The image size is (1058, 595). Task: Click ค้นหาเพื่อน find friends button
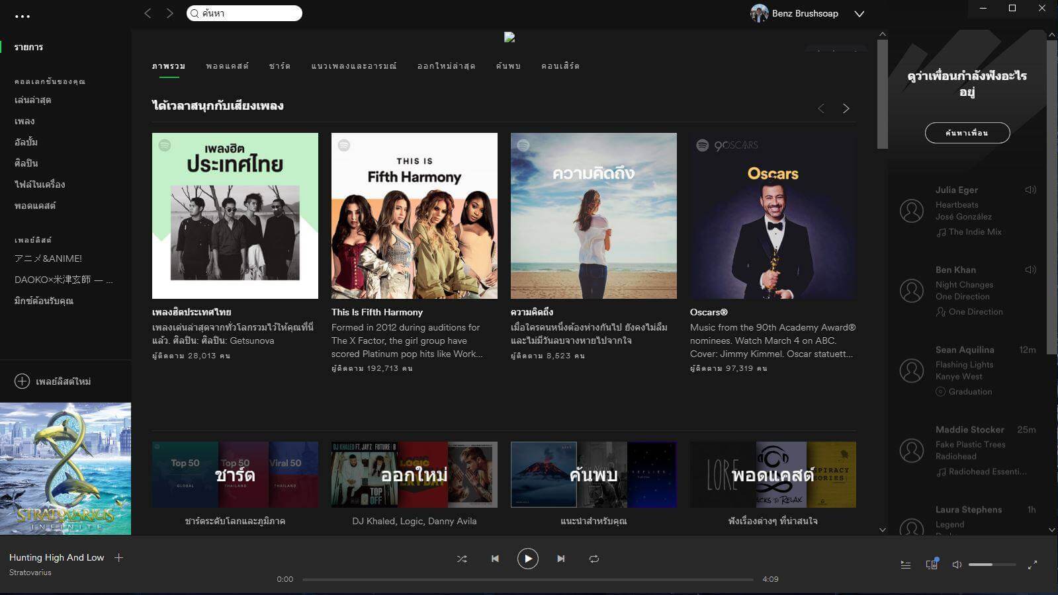[x=967, y=133]
